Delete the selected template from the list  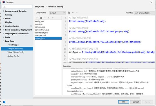click(x=45, y=18)
